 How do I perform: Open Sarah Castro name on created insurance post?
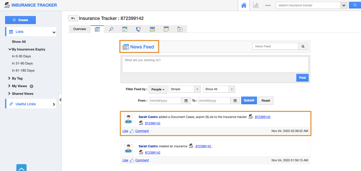[148, 146]
